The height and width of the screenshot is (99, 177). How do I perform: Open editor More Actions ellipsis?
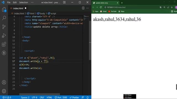coord(87,8)
